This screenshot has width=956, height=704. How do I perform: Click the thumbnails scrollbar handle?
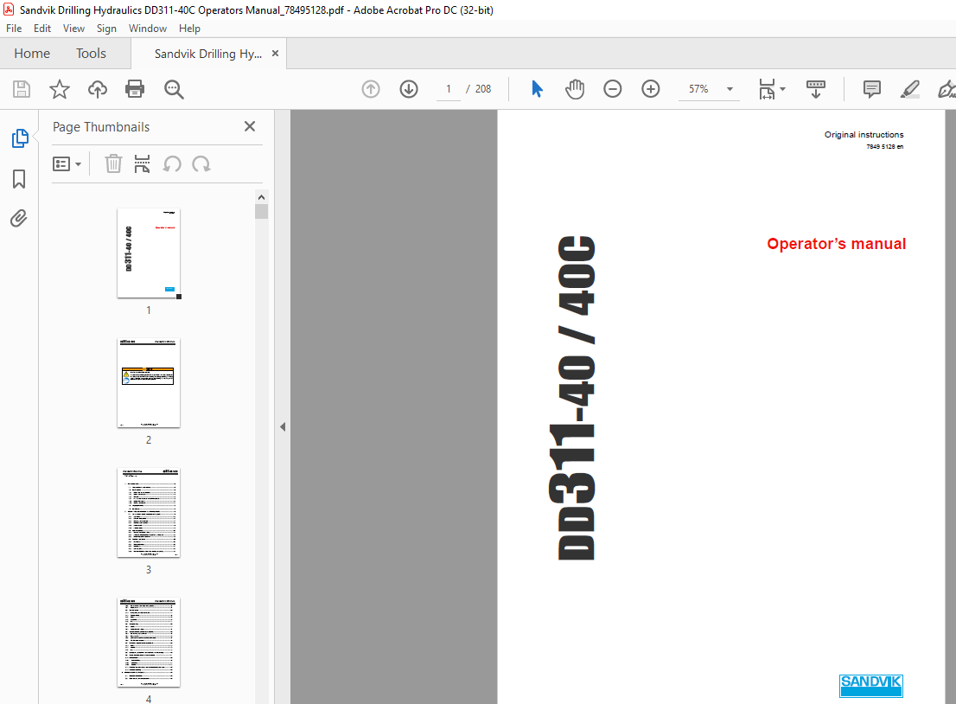(262, 212)
